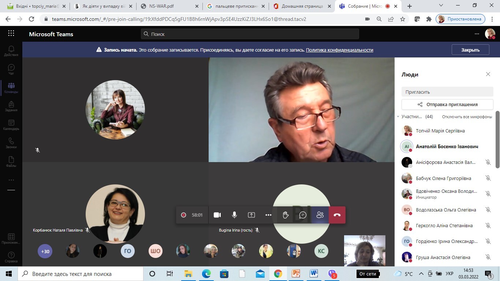Click the camera permission icon in address bar
This screenshot has width=500, height=281.
pos(367,19)
